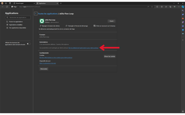Close the Nouvel onglet tab
This screenshot has width=185, height=115.
pos(34,3)
